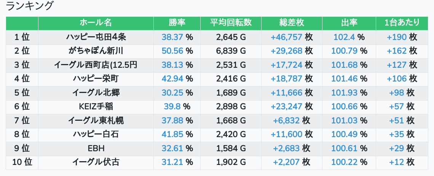Select the がちゃぽん新川 hall name
The height and width of the screenshot is (176, 434).
coord(96,51)
